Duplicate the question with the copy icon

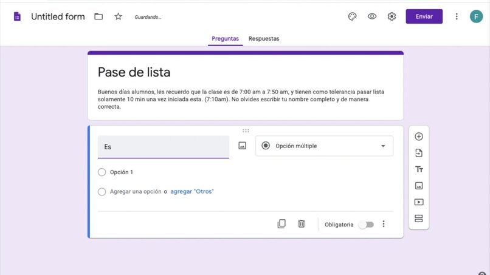coord(281,224)
